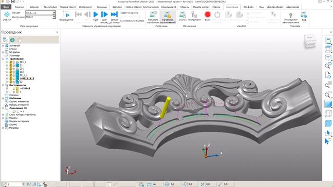333x187 pixels.
Task: Collapse the Локальные СК node
Action: [x=3, y=108]
